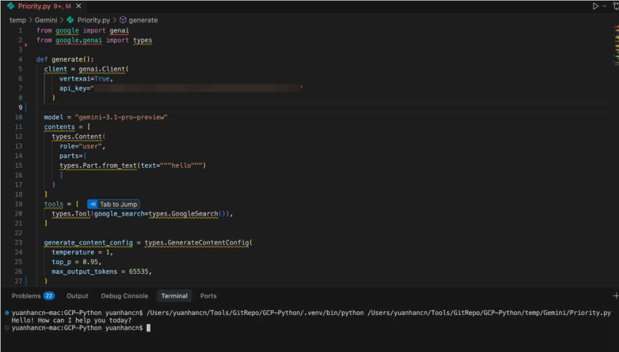Click the "def generate():" line
Image resolution: width=619 pixels, height=352 pixels.
65,59
